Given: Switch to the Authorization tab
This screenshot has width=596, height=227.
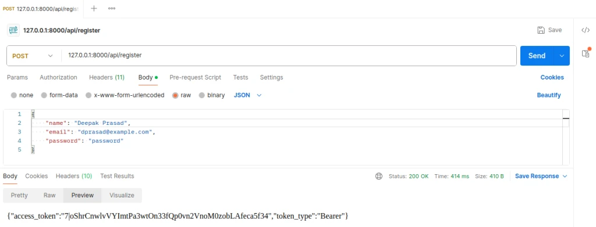Looking at the screenshot, I should point(59,77).
